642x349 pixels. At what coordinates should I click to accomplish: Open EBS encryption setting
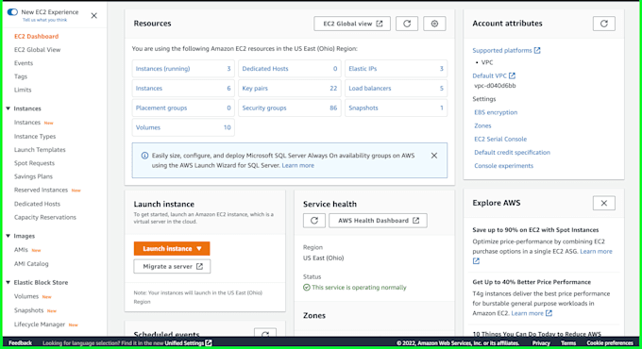click(496, 112)
